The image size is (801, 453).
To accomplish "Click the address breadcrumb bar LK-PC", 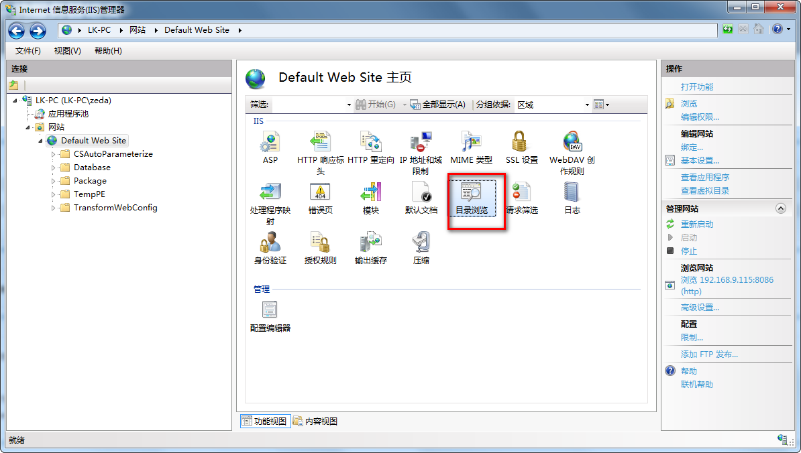I will tap(99, 30).
